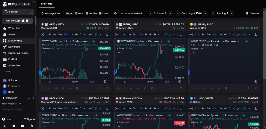Open Chart interval Default selector

point(128,13)
